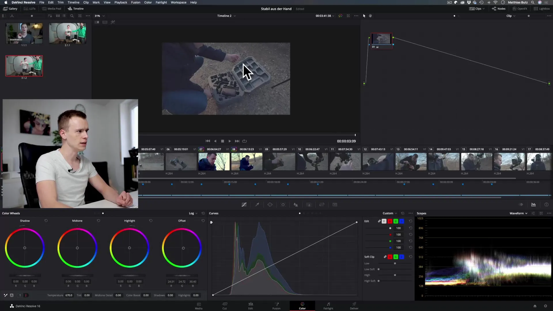Open the Sizing palette
553x311 pixels.
click(322, 205)
